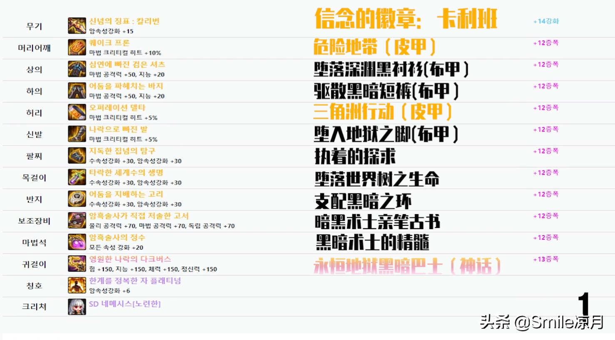Open the 영원한 나락의 다크버스 item link

tap(130, 260)
